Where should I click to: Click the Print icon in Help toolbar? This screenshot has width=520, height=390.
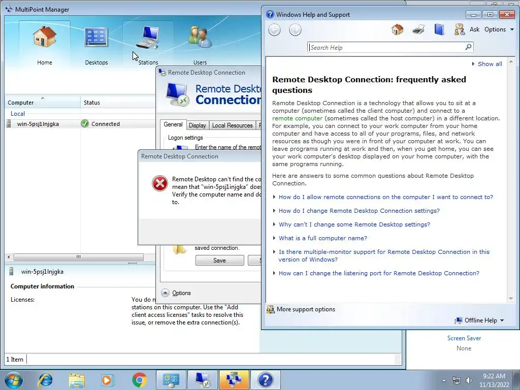(x=418, y=29)
